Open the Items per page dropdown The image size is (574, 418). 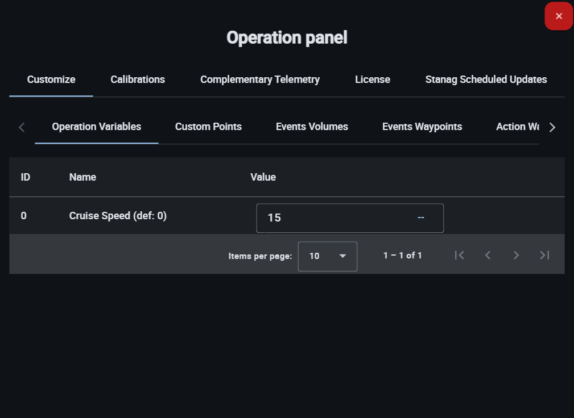[x=327, y=256]
